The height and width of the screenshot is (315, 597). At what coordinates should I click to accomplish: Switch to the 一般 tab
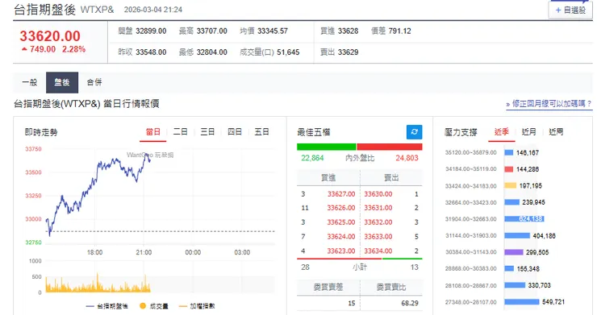30,82
